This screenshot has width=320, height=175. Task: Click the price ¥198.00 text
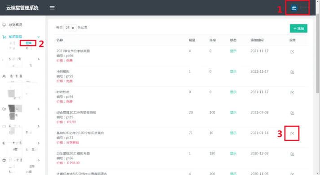click(73, 163)
